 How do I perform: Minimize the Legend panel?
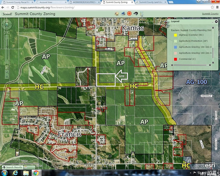pos(213,22)
